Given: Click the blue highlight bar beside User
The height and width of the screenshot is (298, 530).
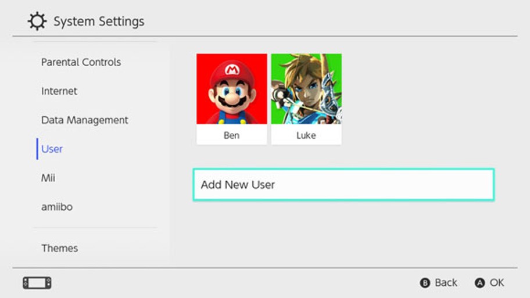Looking at the screenshot, I should coord(37,149).
